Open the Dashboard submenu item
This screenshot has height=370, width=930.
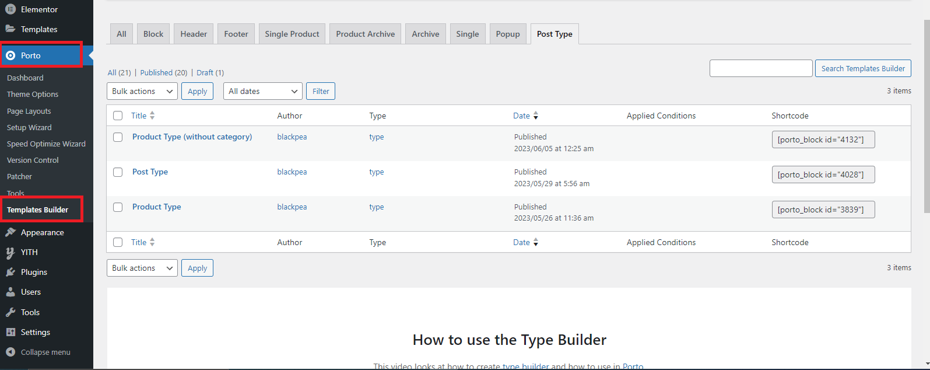click(x=25, y=78)
